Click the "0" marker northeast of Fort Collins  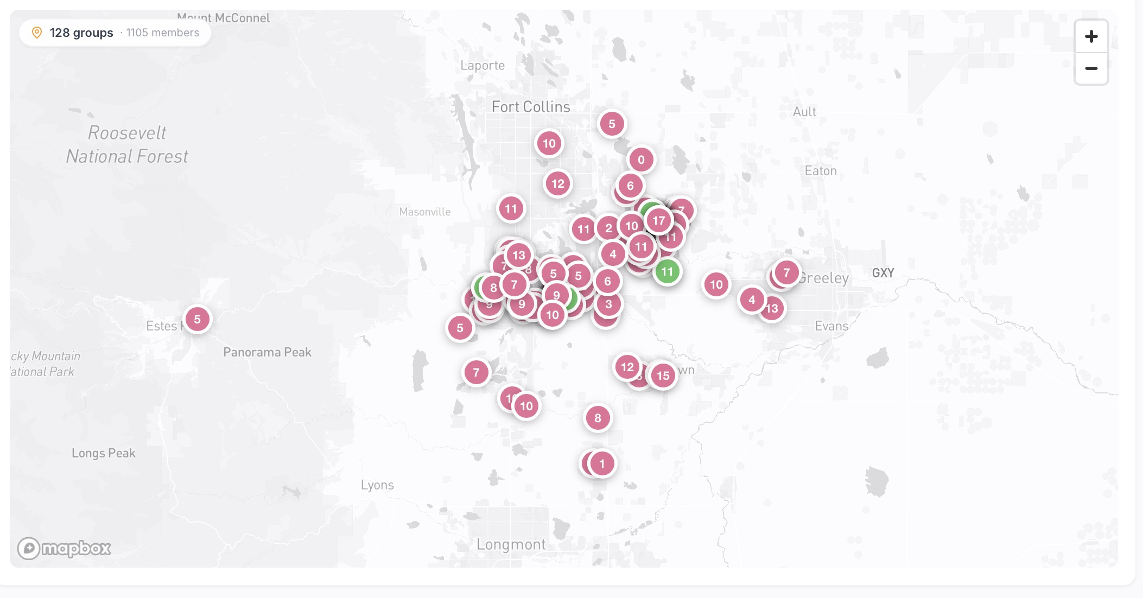[640, 160]
